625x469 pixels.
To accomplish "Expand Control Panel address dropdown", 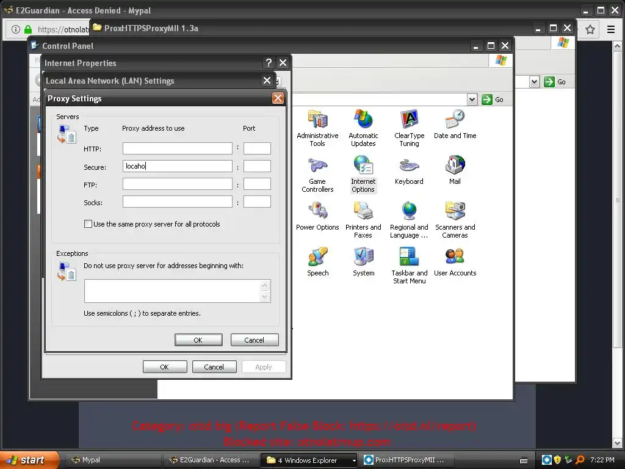I will [x=472, y=100].
